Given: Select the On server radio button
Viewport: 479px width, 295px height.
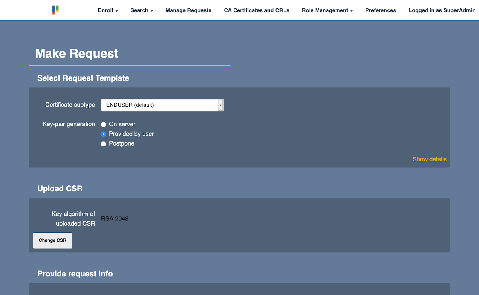Looking at the screenshot, I should 103,124.
